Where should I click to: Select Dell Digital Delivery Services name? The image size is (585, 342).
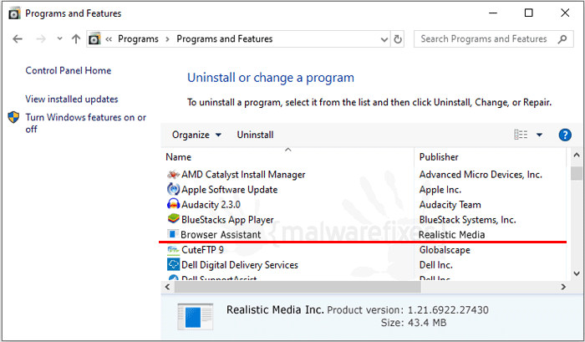(240, 265)
